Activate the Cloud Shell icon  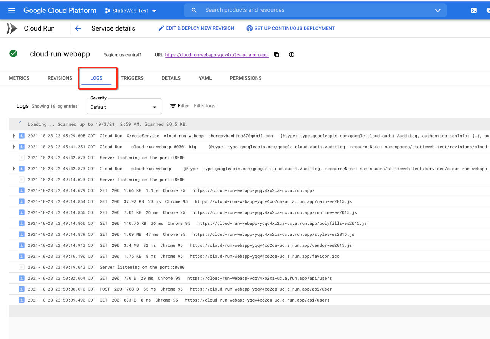[x=473, y=10]
